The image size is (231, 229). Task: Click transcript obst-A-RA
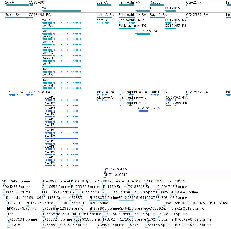tap(104, 17)
